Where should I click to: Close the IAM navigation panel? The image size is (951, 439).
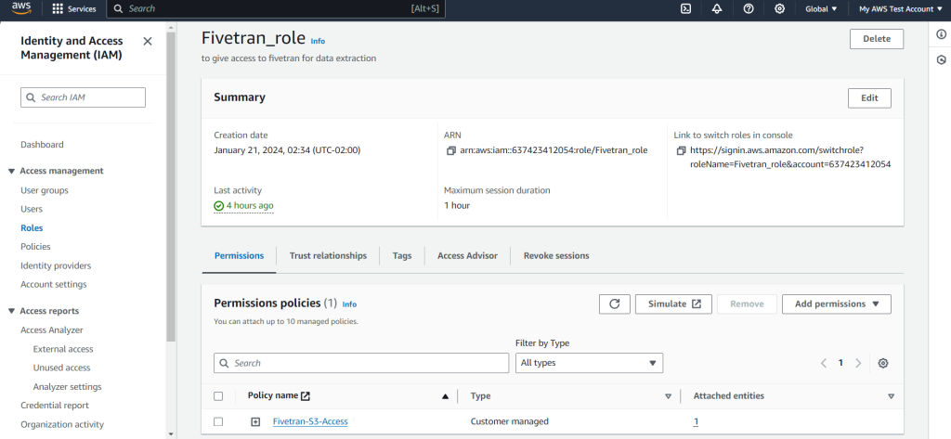click(147, 42)
